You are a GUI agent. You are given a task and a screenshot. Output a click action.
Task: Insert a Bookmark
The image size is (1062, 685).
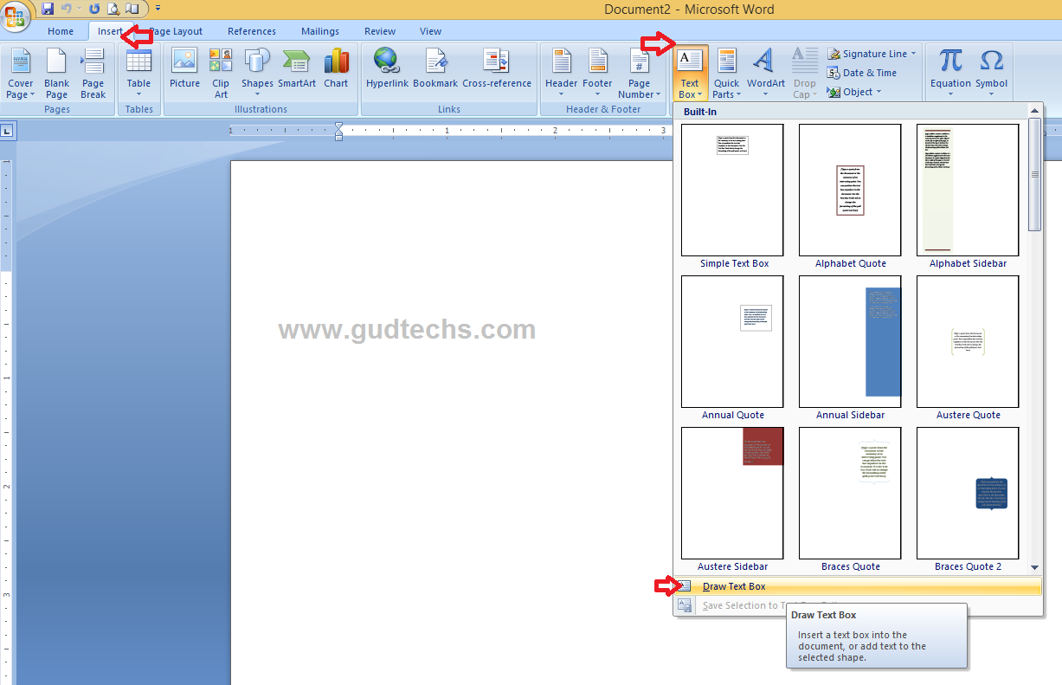(435, 69)
